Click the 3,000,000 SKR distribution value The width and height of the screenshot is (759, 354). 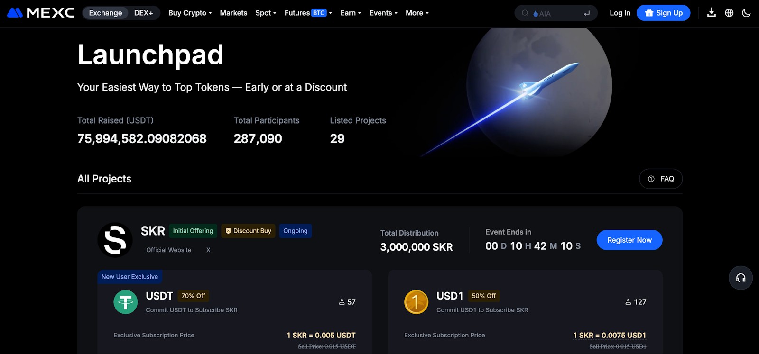[417, 247]
